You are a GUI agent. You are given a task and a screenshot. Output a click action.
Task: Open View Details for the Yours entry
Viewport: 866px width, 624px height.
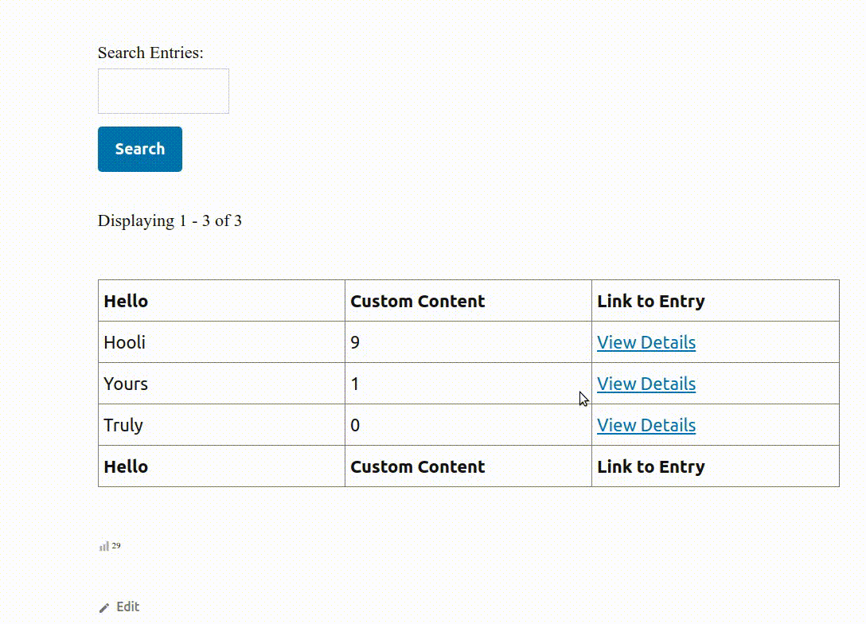pyautogui.click(x=646, y=384)
